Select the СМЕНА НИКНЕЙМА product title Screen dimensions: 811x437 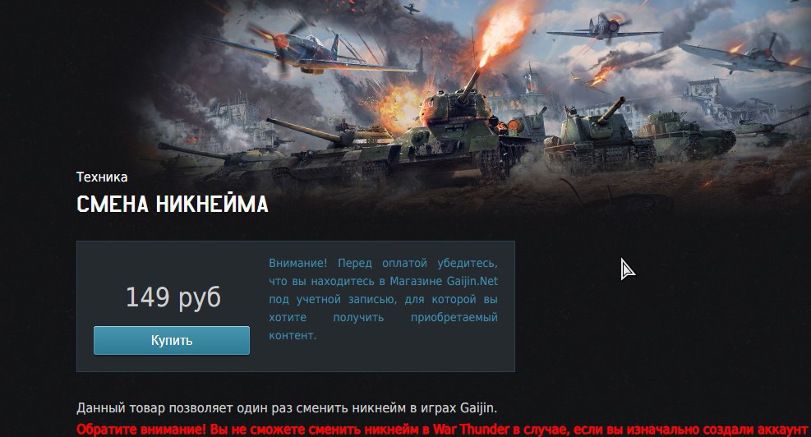tap(173, 204)
